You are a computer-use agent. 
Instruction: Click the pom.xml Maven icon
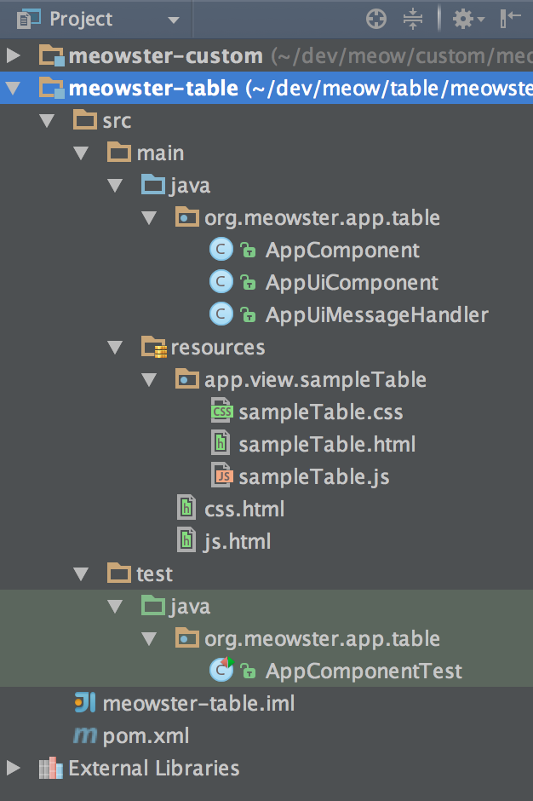point(85,735)
